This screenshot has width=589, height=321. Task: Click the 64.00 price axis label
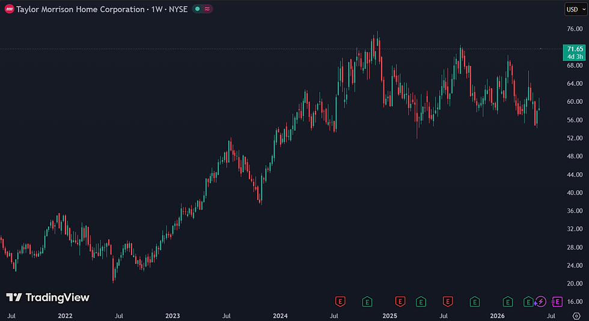575,83
